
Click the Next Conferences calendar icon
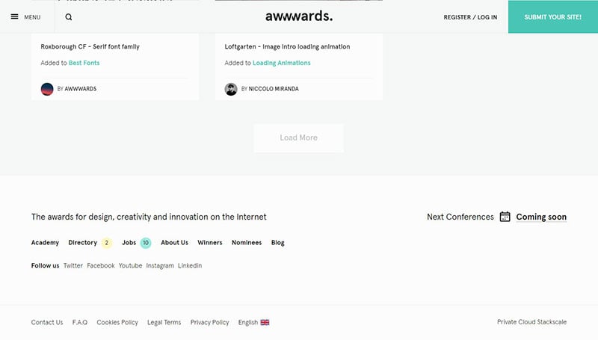[505, 217]
